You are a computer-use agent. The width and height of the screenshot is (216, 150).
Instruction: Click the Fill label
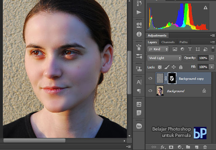(x=193, y=67)
